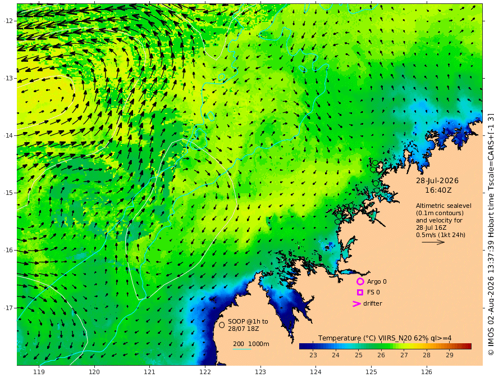Click the small cyan contour ring near 13°S

pos(222,77)
